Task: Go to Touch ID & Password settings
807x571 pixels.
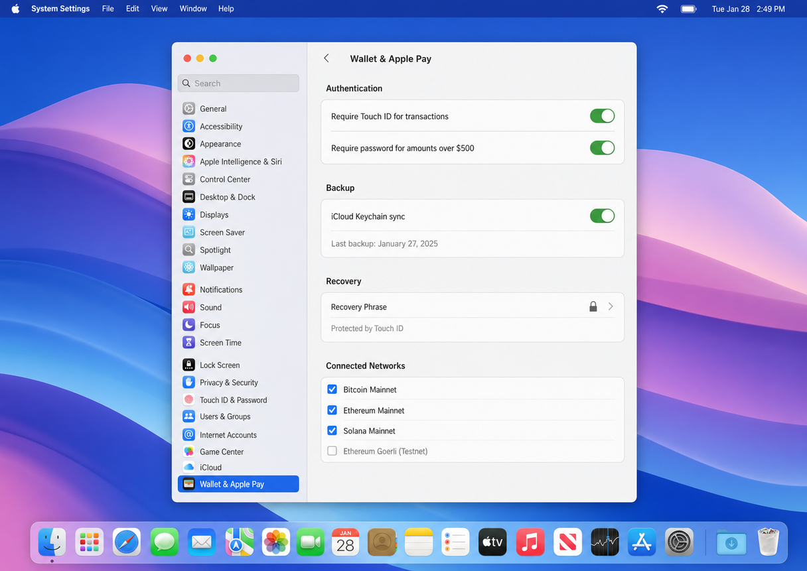Action: (x=238, y=400)
